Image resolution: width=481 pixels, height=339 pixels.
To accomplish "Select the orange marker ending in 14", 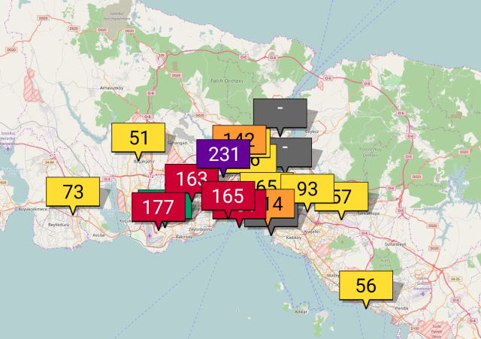I will pyautogui.click(x=279, y=204).
